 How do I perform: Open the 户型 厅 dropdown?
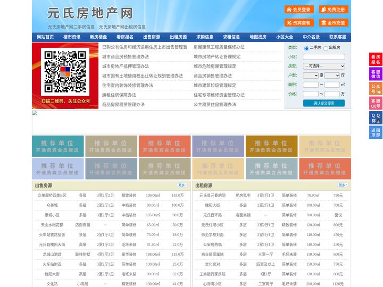pos(332,75)
